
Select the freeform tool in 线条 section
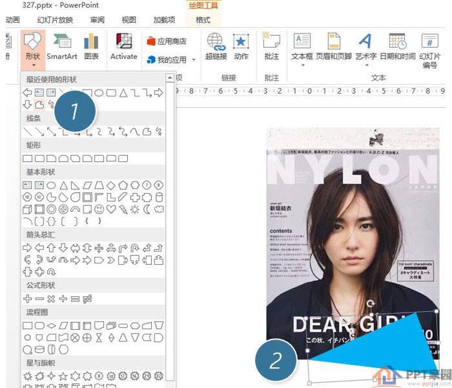(147, 132)
